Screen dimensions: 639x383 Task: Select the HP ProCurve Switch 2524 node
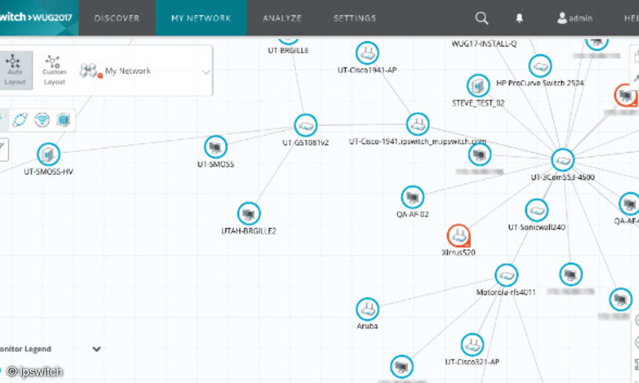540,66
